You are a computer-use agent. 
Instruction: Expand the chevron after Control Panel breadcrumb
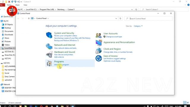48,18
